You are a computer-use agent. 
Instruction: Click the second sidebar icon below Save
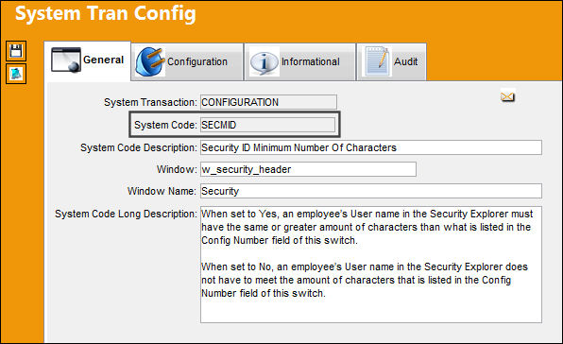pyautogui.click(x=16, y=74)
